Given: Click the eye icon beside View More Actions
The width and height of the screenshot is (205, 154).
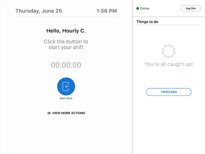Looking at the screenshot, I should point(49,113).
